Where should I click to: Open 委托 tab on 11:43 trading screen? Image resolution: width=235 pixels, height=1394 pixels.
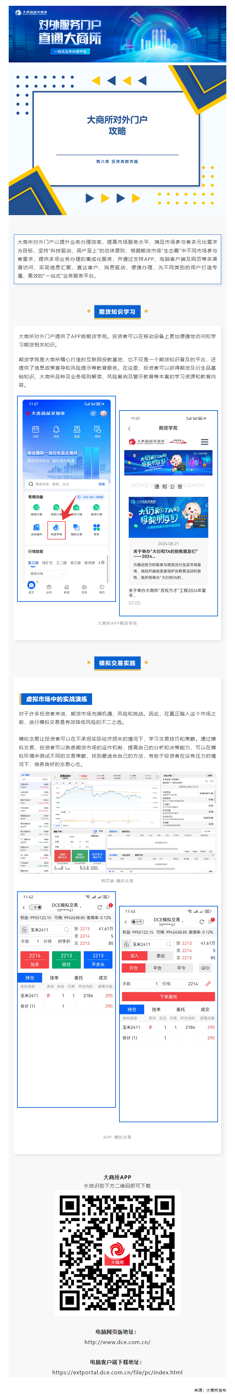[x=180, y=1009]
